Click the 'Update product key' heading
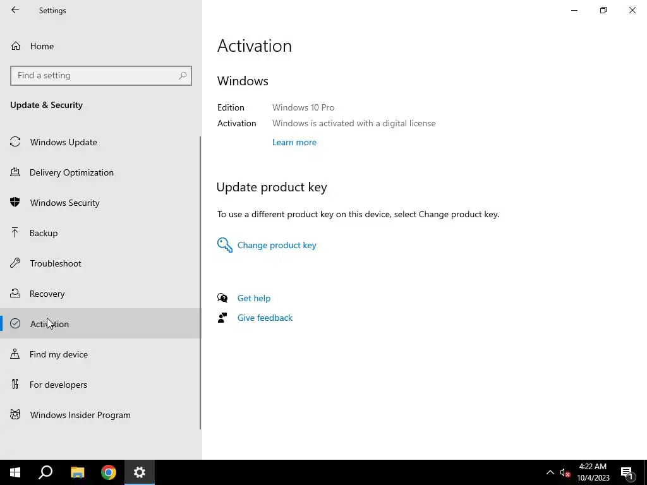647x485 pixels. (272, 187)
